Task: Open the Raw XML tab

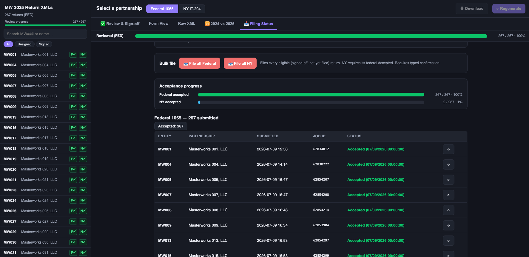Action: point(186,24)
